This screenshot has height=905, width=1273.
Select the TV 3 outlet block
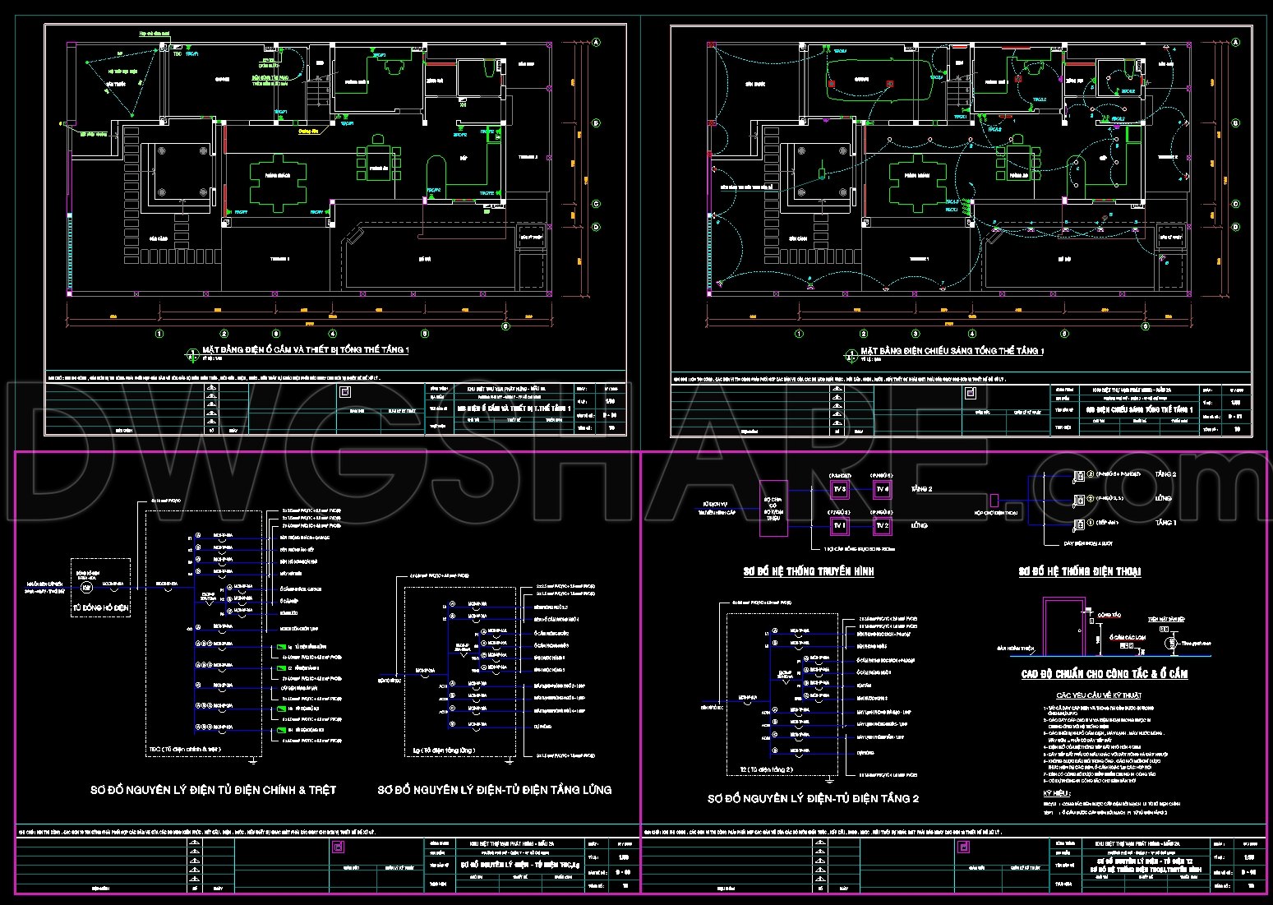[x=839, y=489]
